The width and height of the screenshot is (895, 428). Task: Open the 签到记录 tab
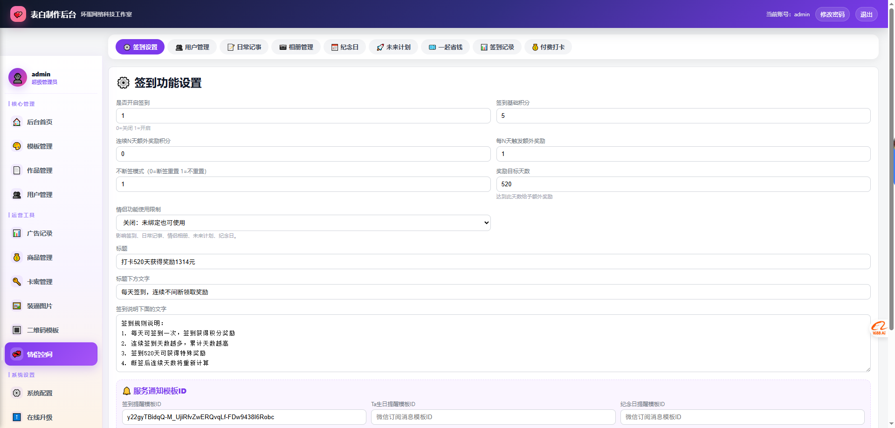click(497, 47)
